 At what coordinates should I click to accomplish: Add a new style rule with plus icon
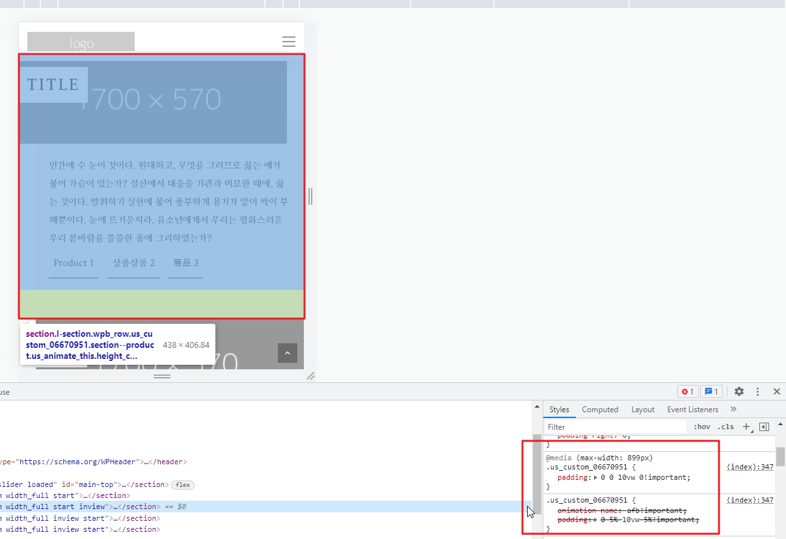(x=746, y=427)
